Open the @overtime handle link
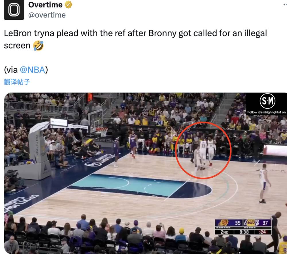287x254 pixels. (x=47, y=15)
